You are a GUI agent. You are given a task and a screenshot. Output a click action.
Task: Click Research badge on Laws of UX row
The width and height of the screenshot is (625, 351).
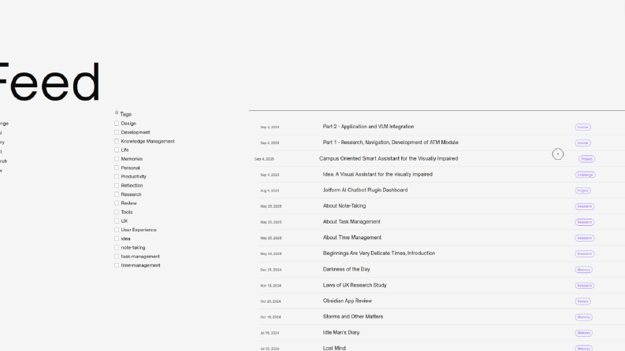coord(585,286)
